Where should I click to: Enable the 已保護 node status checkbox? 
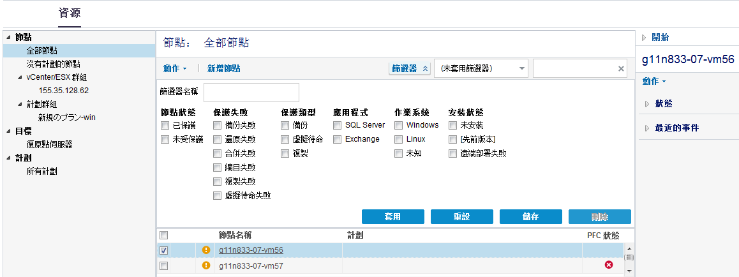click(x=165, y=125)
